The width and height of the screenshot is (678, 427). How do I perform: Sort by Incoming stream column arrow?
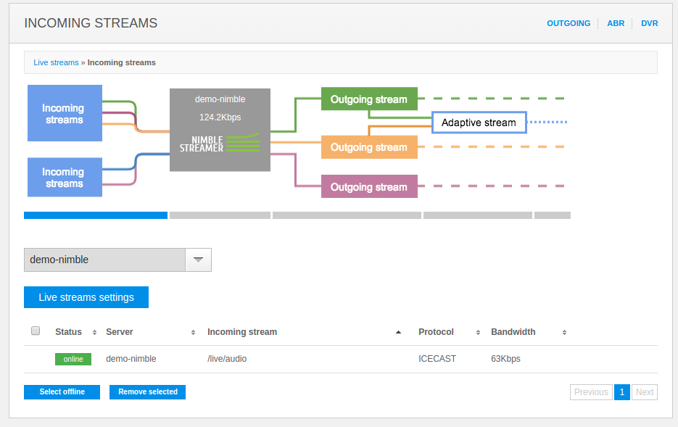[398, 332]
